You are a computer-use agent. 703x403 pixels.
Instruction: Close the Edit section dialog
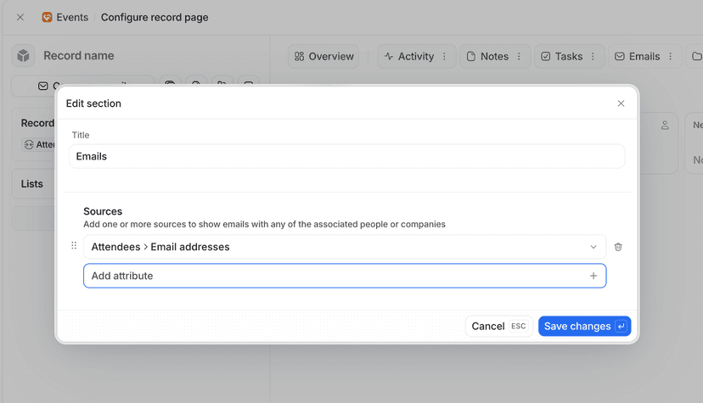click(x=621, y=104)
